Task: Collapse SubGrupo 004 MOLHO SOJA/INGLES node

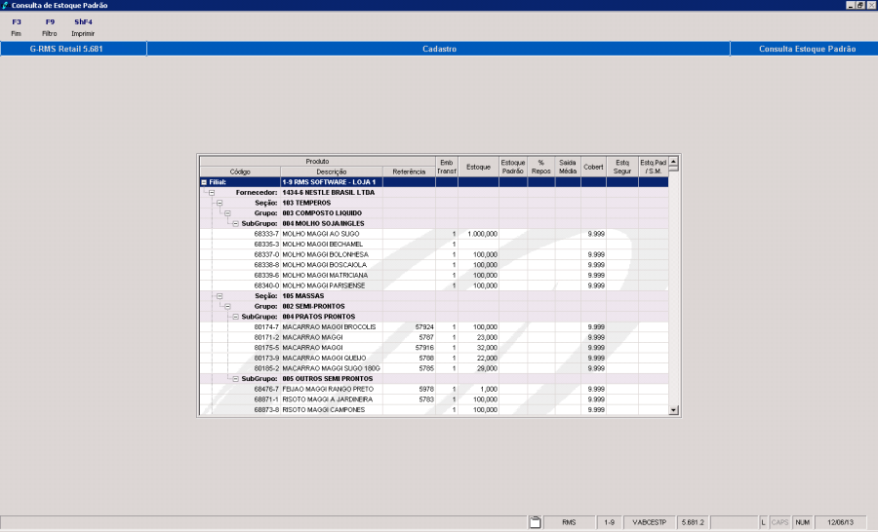Action: coord(235,224)
